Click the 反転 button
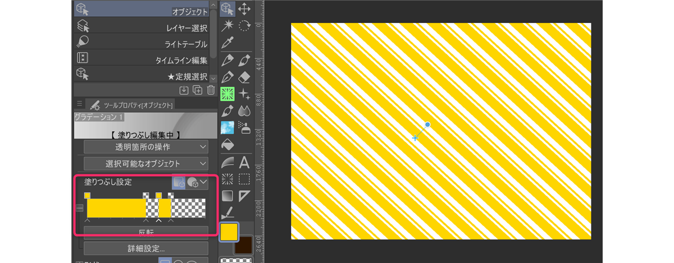674x263 pixels. click(x=146, y=232)
